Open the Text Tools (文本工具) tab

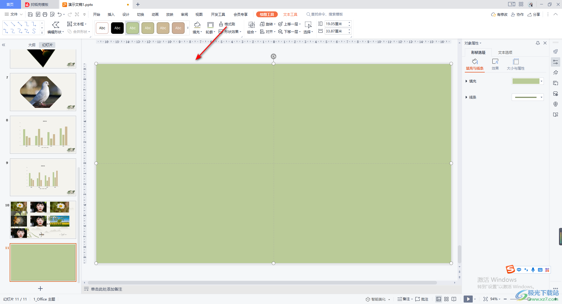click(290, 14)
